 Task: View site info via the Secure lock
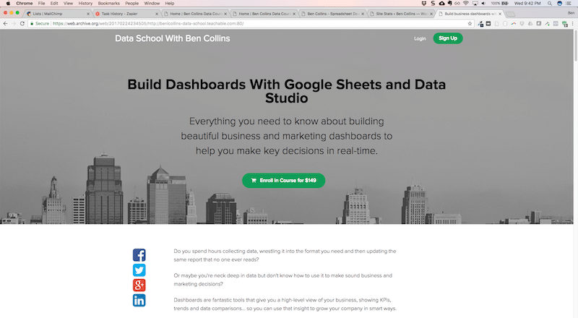pyautogui.click(x=40, y=23)
